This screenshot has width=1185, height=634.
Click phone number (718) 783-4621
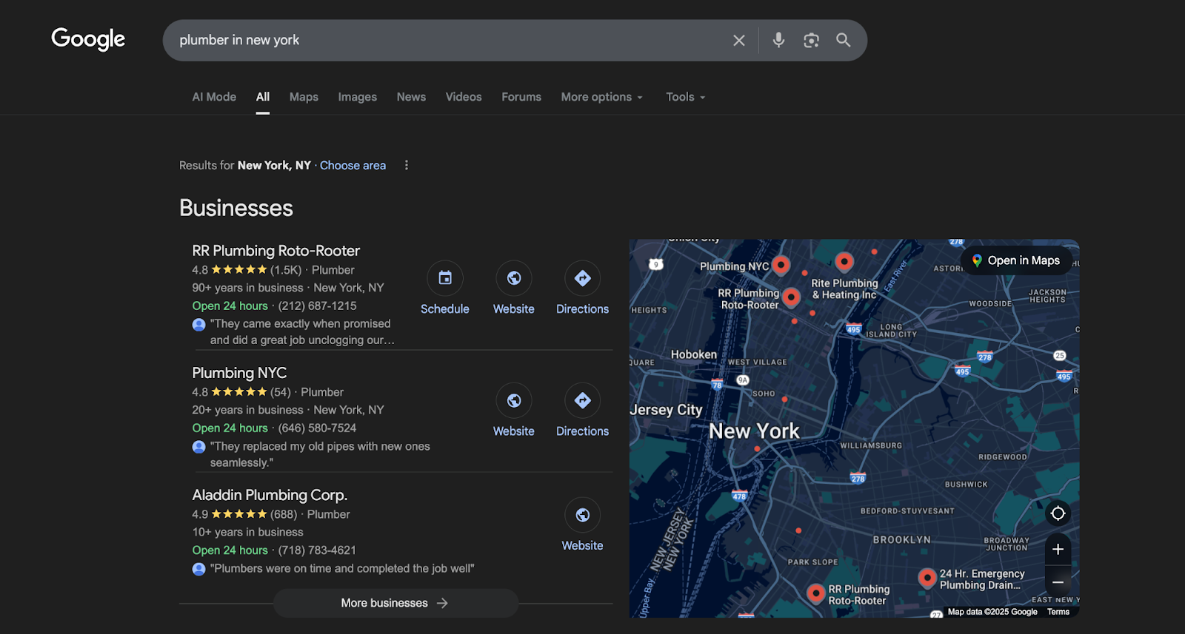pos(317,550)
